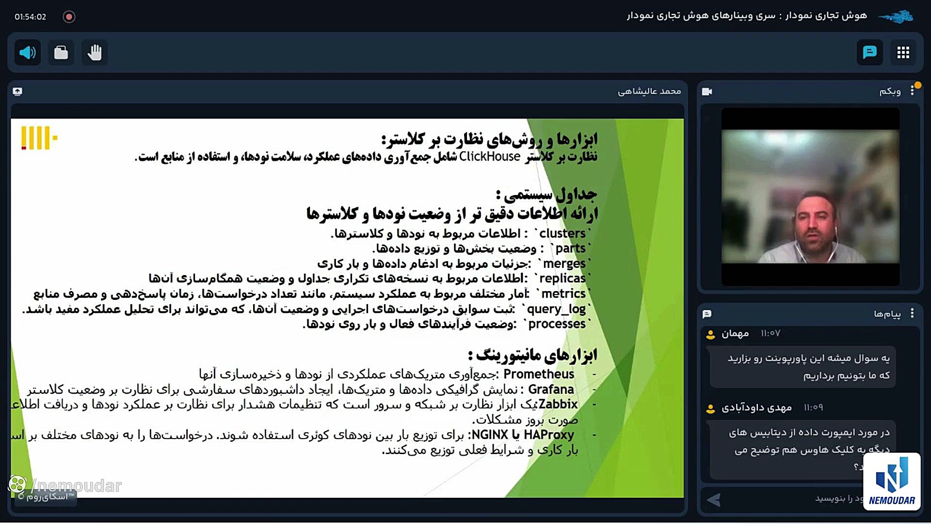Click the پیام‌ها panel title

coord(887,314)
